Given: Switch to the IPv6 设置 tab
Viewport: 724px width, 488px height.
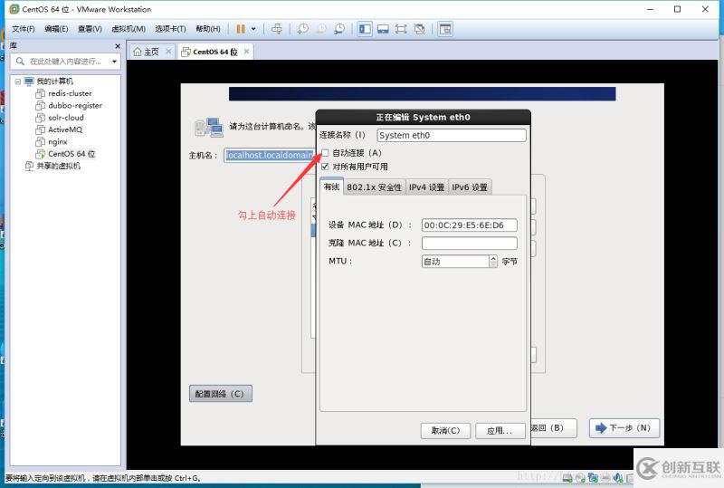Looking at the screenshot, I should [x=470, y=187].
